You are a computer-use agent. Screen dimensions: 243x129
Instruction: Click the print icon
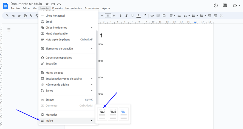click(x=25, y=16)
